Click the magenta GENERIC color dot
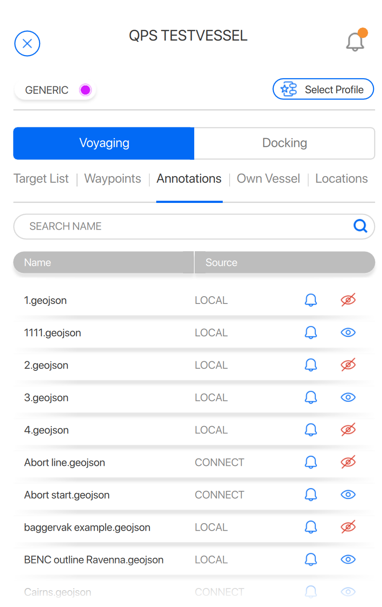Viewport: 382px width, 607px height. [x=85, y=90]
